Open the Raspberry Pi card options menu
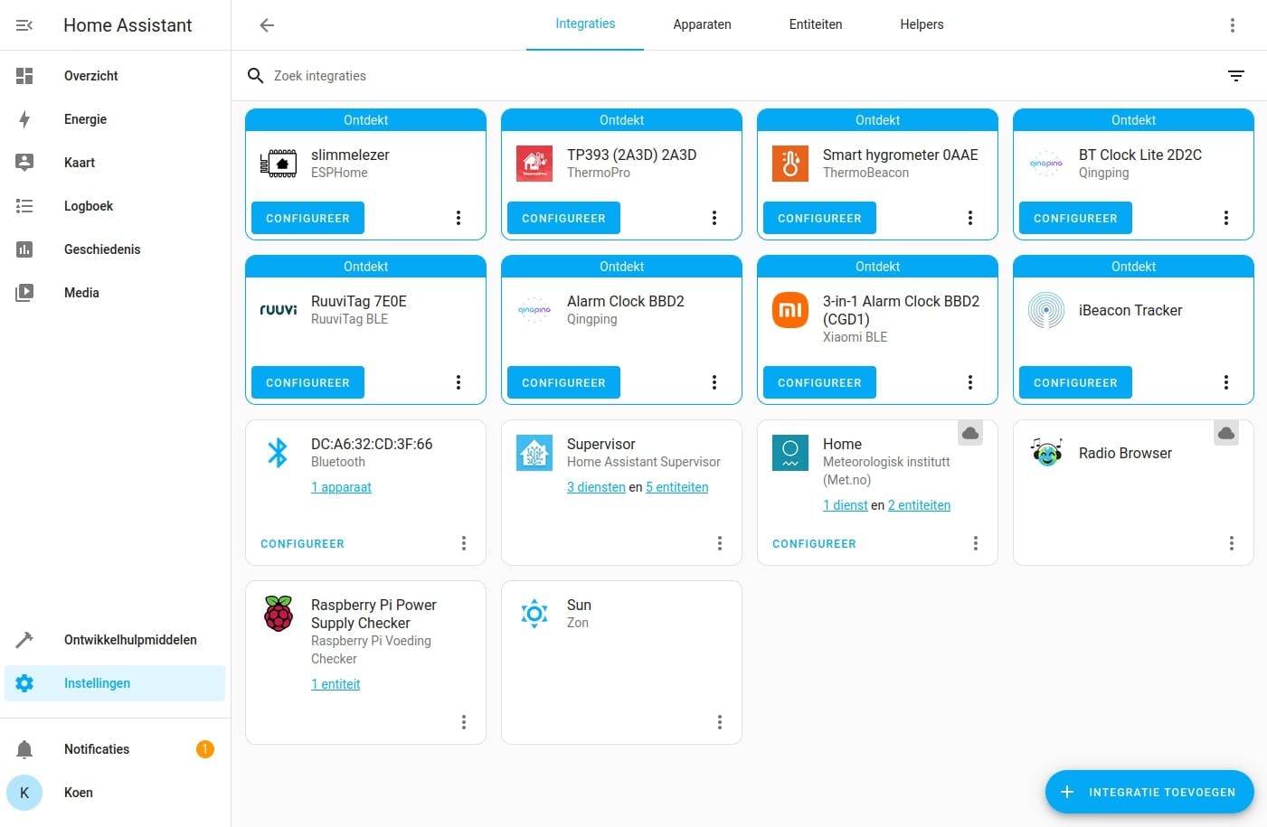 464,722
